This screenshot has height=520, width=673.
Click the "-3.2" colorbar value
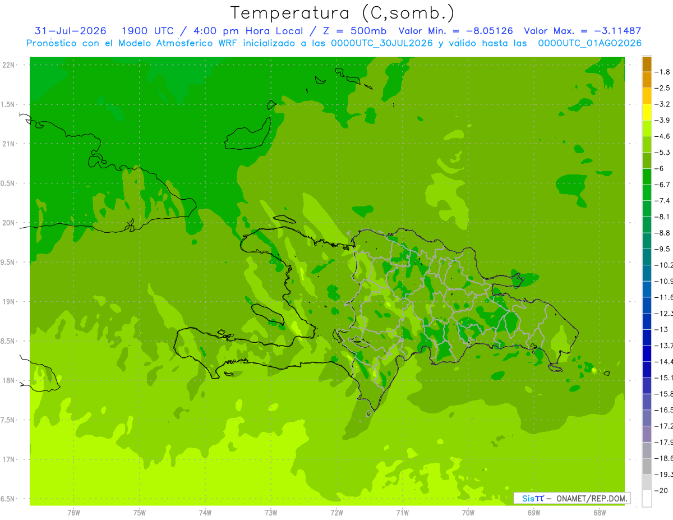tap(663, 104)
